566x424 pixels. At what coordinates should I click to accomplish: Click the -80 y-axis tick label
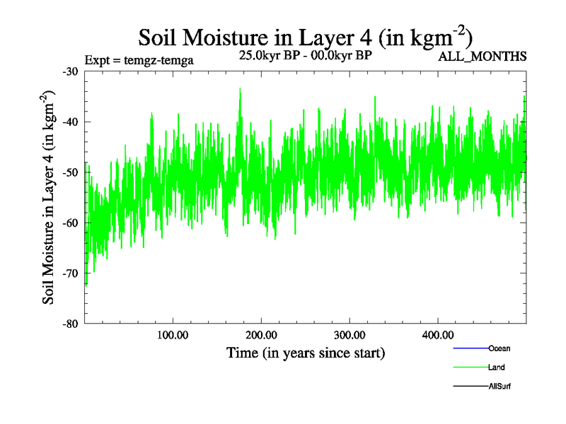tap(71, 324)
